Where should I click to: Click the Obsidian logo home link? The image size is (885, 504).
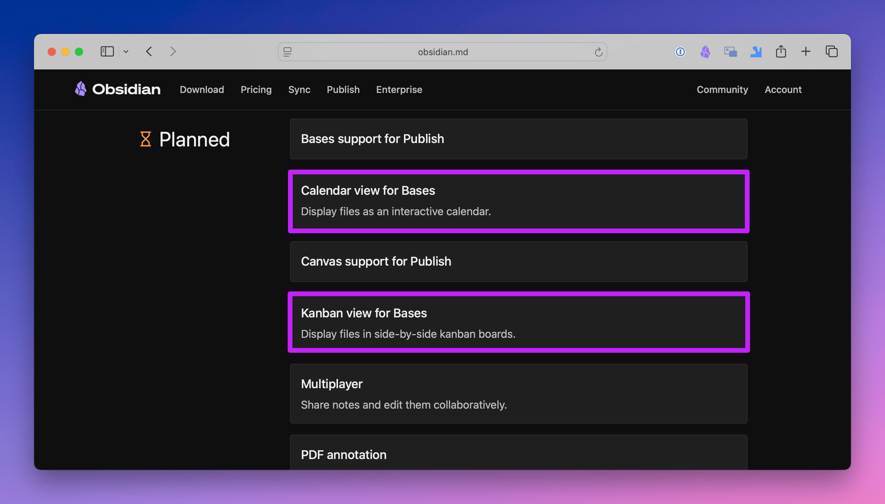point(117,89)
